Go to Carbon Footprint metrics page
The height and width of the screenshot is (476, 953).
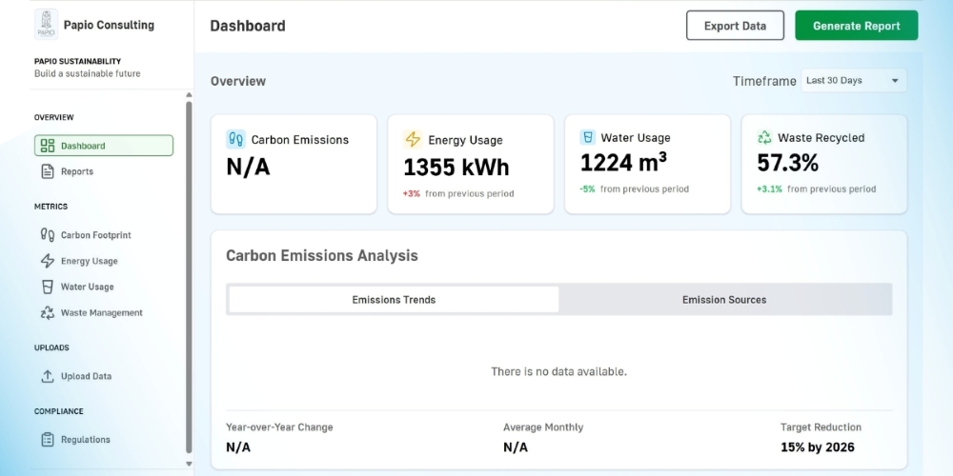(x=103, y=235)
